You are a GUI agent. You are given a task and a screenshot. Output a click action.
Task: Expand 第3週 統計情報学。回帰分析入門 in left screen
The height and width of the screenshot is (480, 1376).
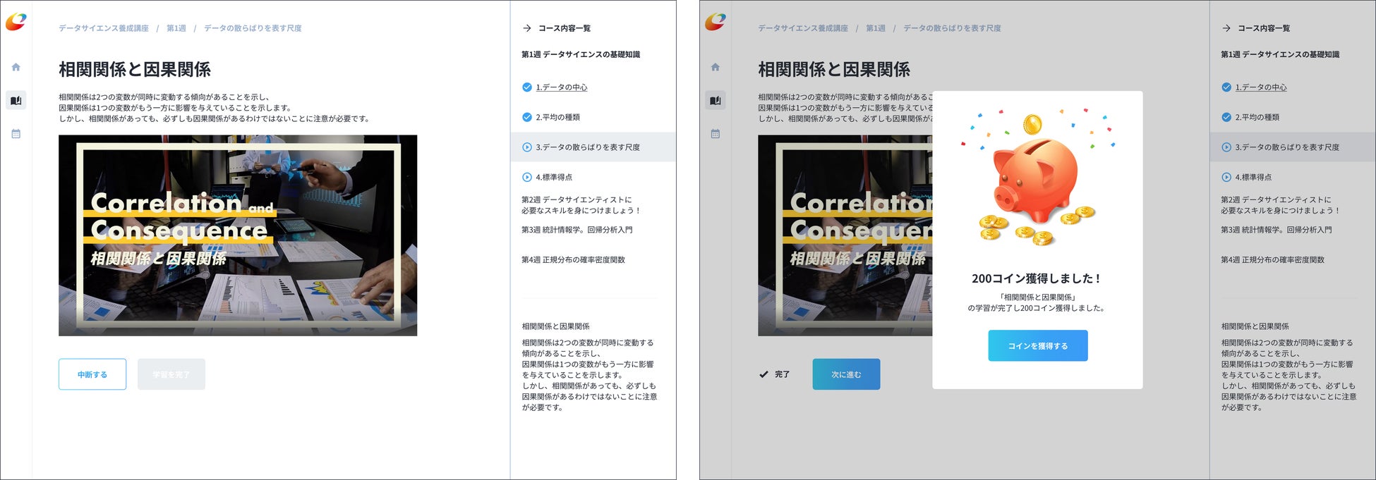tap(577, 230)
